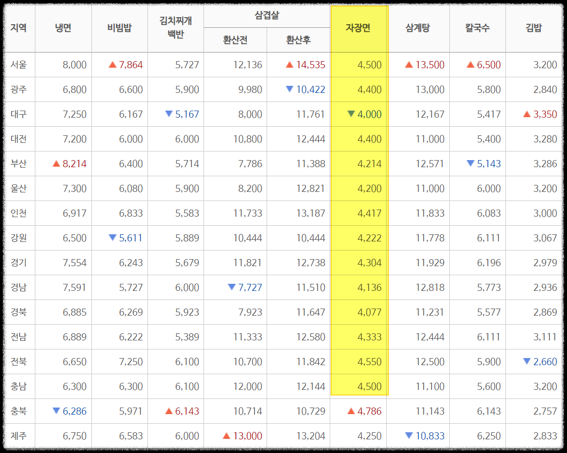Click the 비빔밥 column header
This screenshot has width=567, height=453.
tap(119, 28)
